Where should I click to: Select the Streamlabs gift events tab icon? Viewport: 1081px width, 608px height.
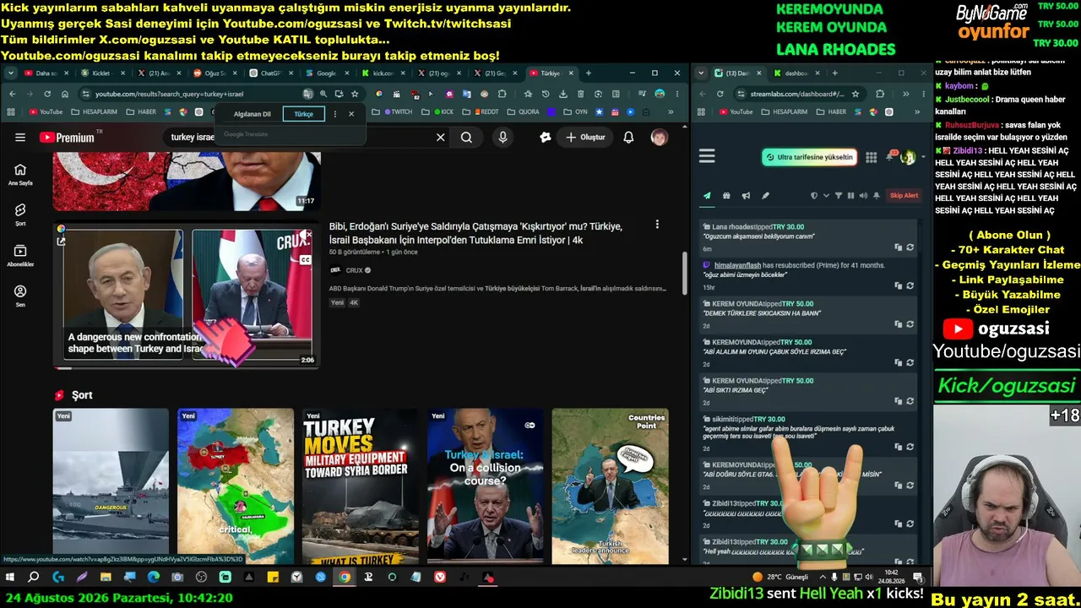(726, 196)
